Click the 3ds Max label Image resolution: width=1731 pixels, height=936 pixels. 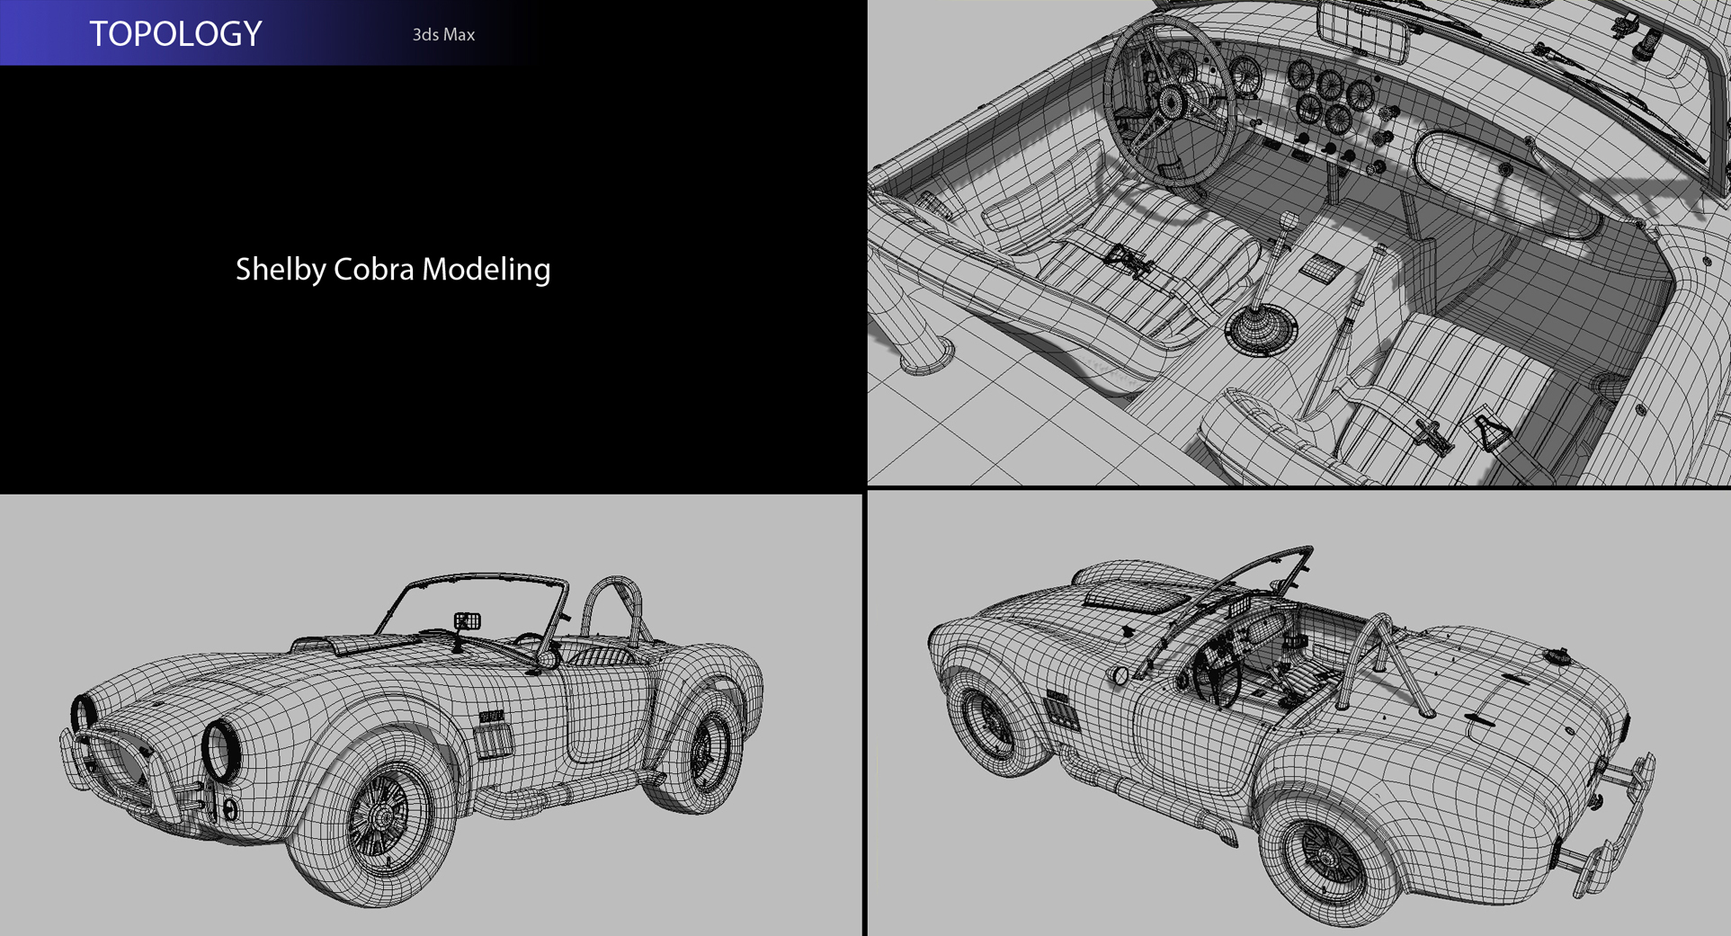[x=443, y=35]
